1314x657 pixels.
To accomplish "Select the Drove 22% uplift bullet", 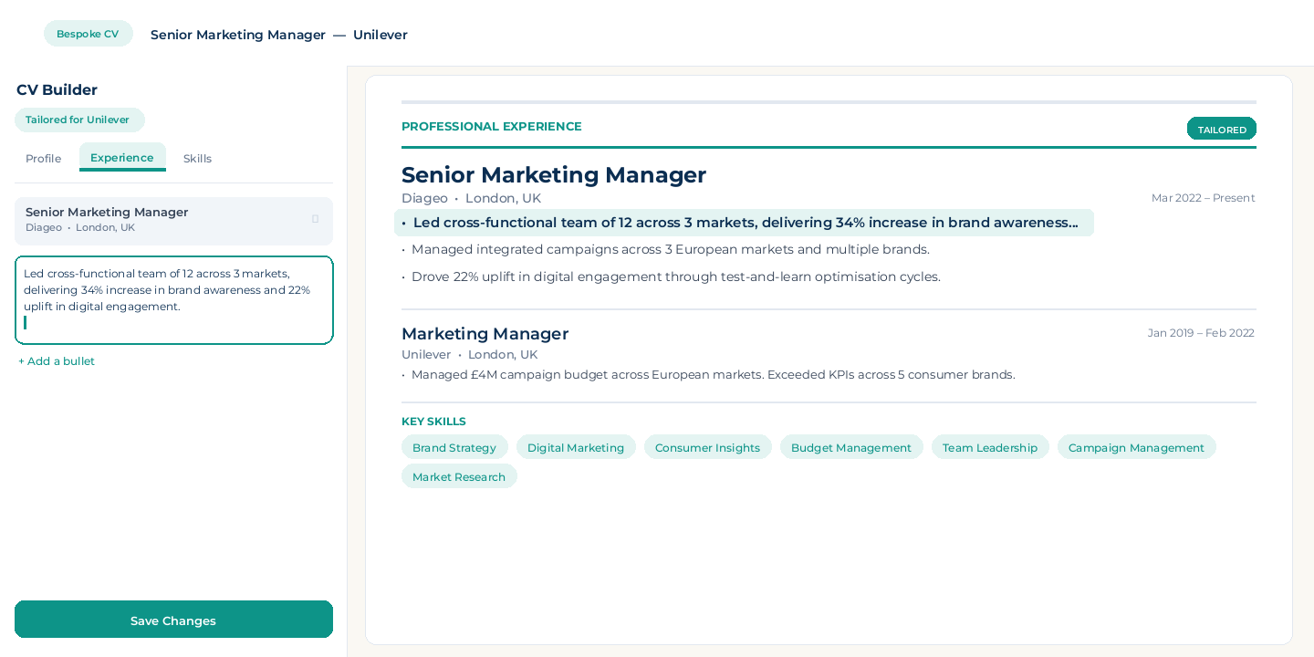I will pyautogui.click(x=675, y=276).
